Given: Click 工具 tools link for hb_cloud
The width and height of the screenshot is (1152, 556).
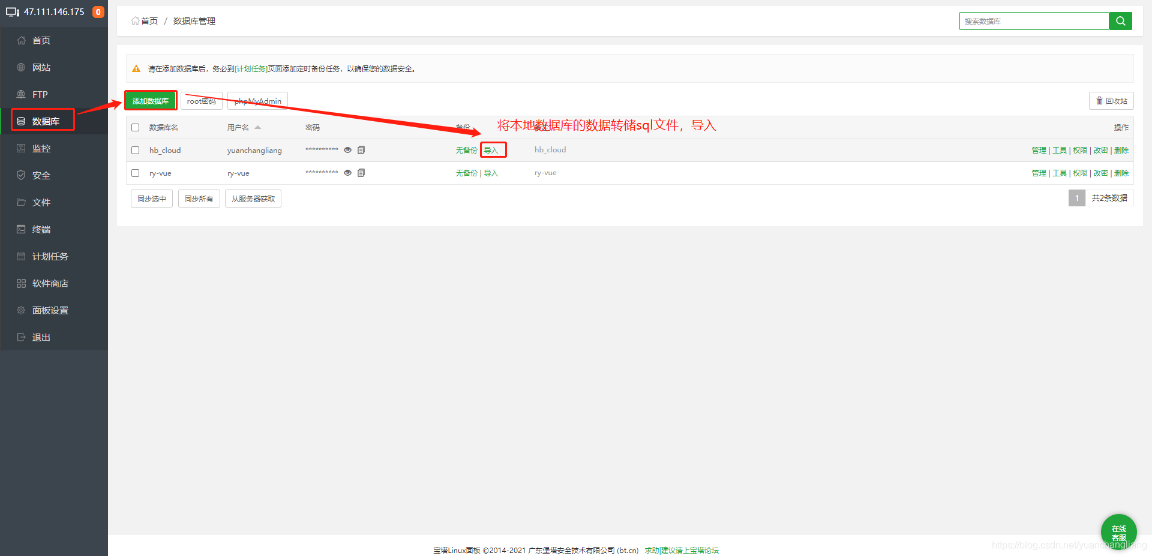Looking at the screenshot, I should [1060, 150].
